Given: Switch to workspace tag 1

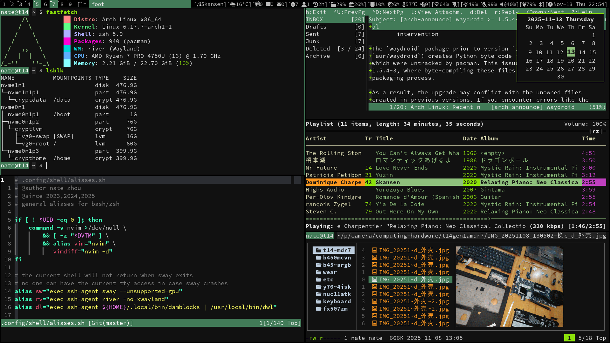Looking at the screenshot, I should click(x=4, y=4).
